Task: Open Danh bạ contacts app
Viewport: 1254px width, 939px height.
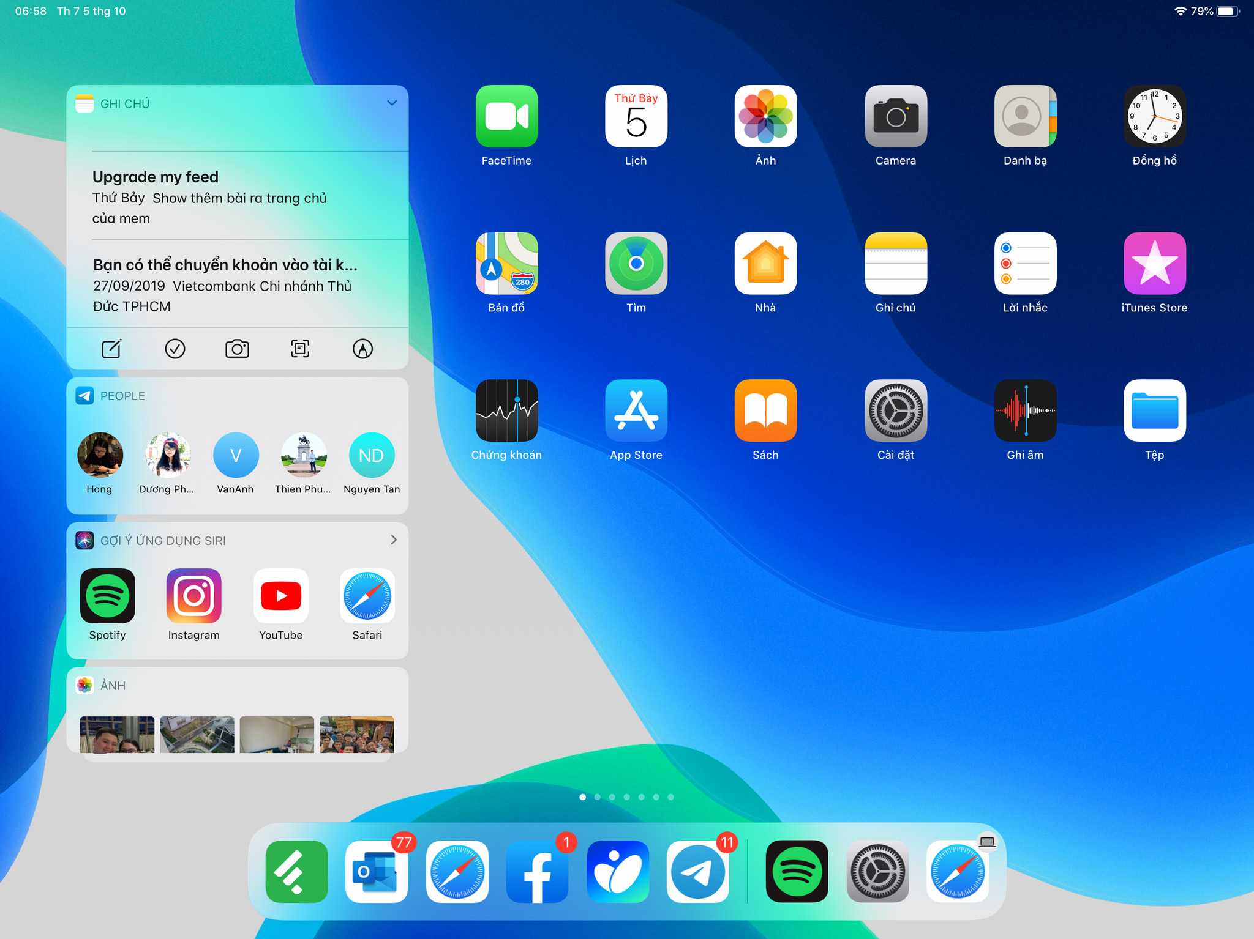Action: tap(1025, 116)
